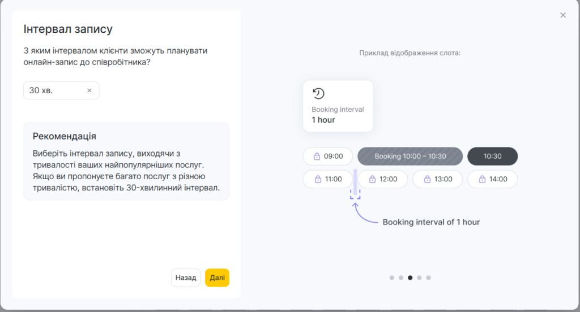Go back with Назад button
This screenshot has height=312, width=580.
(x=186, y=278)
